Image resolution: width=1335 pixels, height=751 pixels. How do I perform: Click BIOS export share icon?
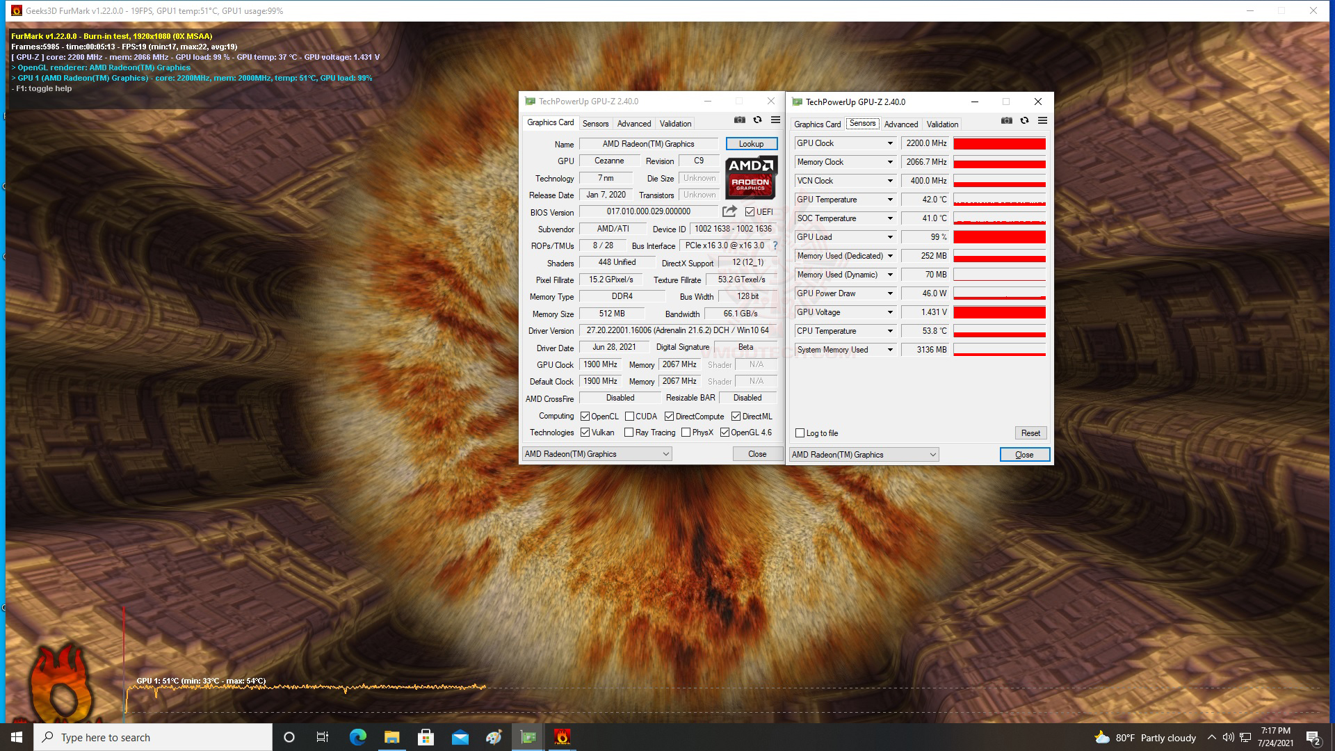pyautogui.click(x=729, y=211)
